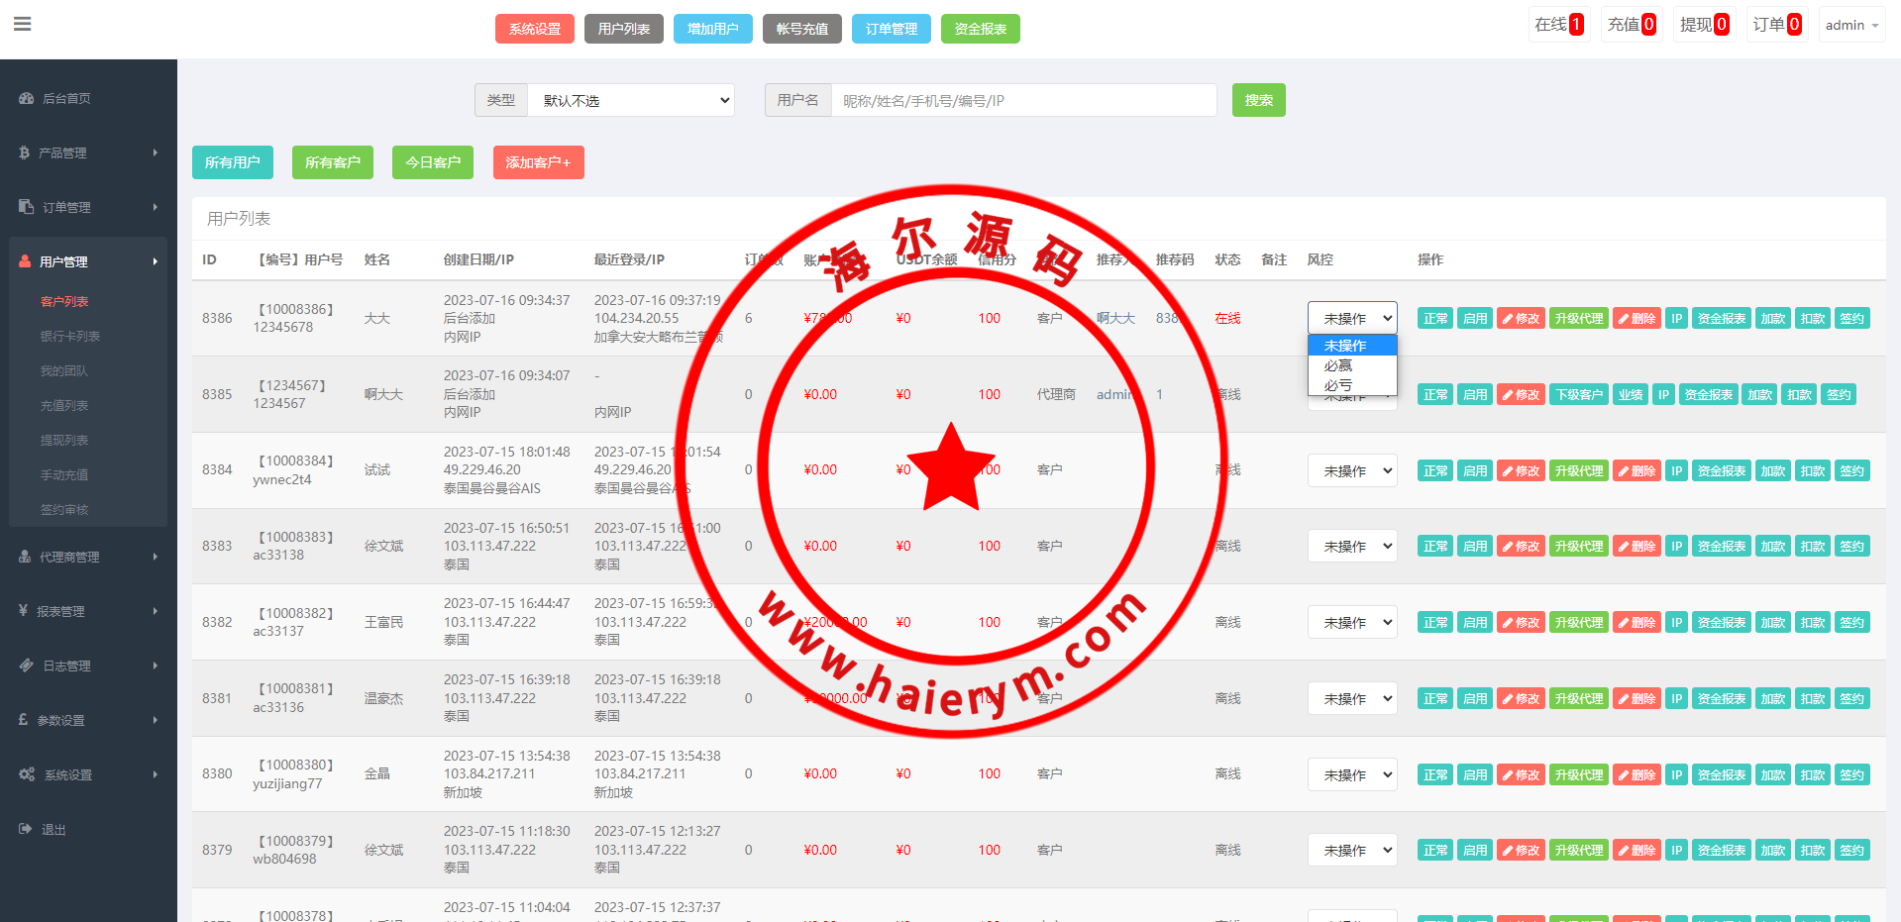Screen dimensions: 1901x922
Task: Click the 用户名 search input field
Action: [1022, 100]
